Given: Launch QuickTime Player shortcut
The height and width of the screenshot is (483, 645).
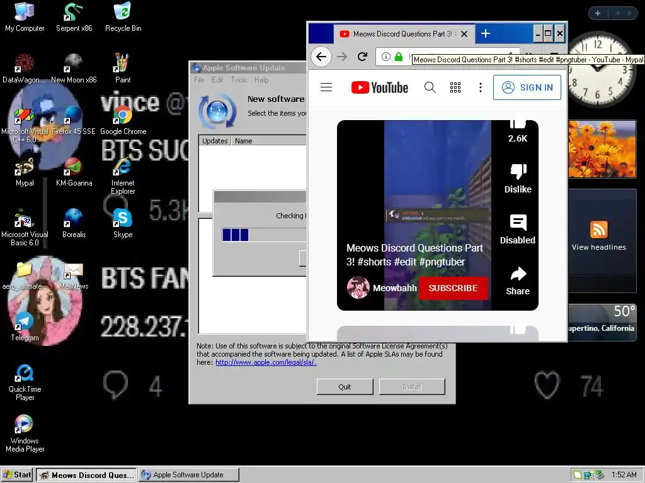Looking at the screenshot, I should tap(25, 382).
